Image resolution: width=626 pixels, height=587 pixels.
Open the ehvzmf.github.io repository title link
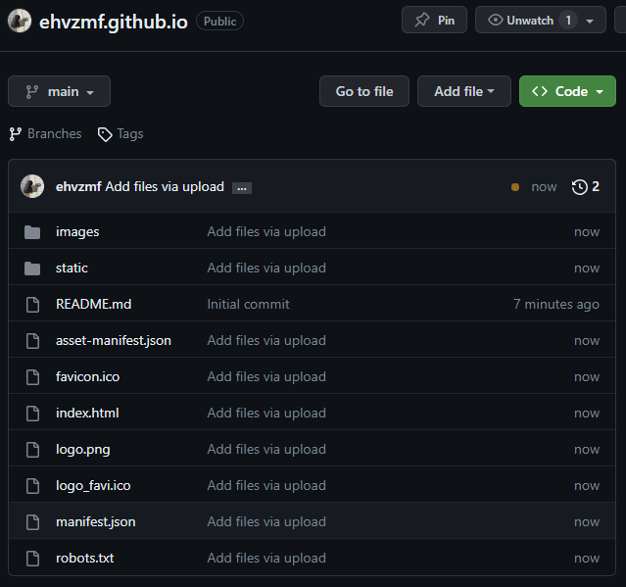[114, 22]
